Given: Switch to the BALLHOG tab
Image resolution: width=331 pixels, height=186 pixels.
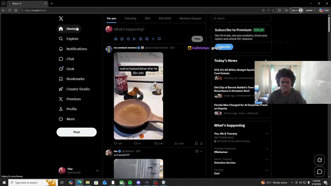Looking at the screenshot, I should pyautogui.click(x=165, y=18).
